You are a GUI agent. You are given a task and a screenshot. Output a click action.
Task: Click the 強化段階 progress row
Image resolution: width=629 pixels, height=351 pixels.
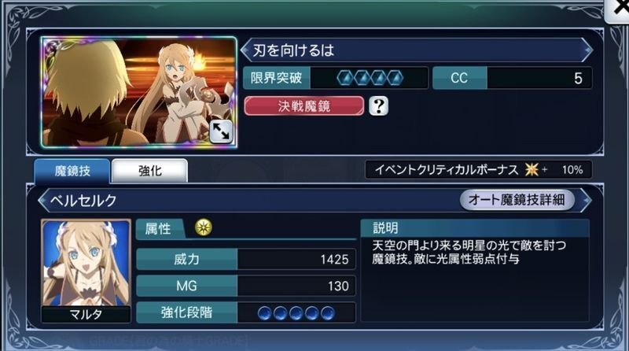coord(246,312)
